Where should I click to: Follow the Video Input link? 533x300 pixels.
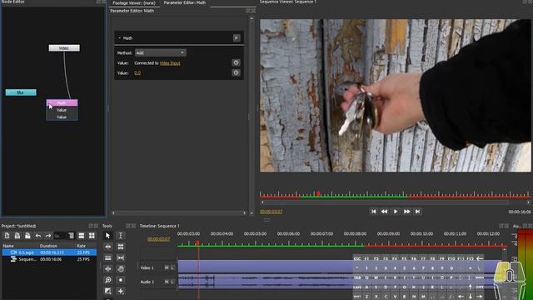coord(170,63)
